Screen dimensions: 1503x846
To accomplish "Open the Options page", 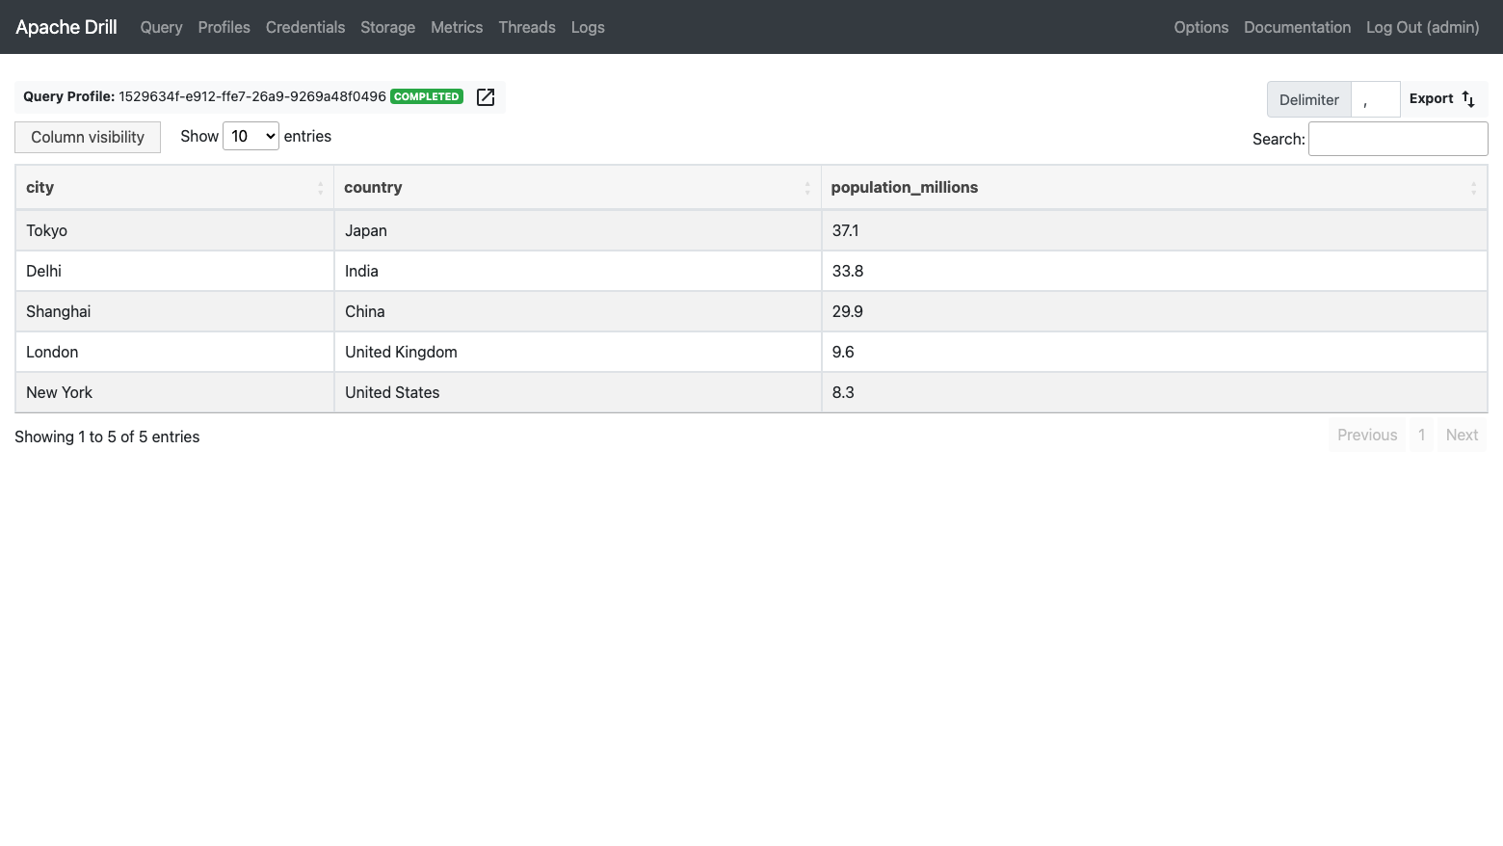I will click(1200, 27).
